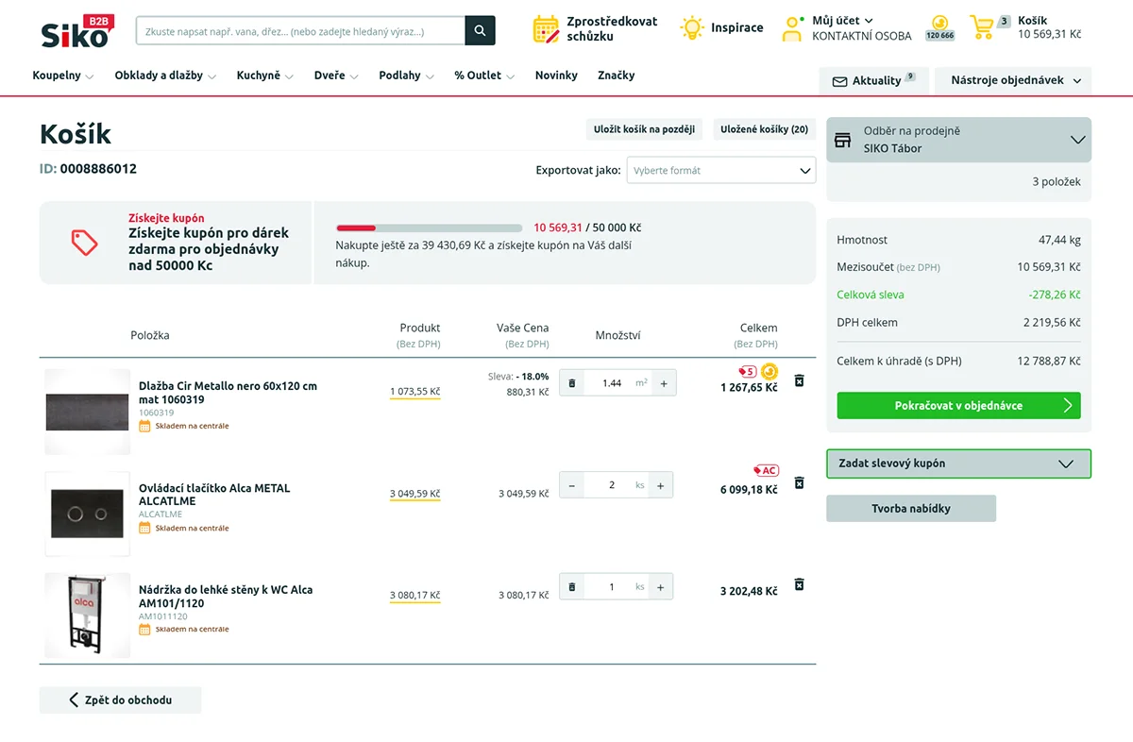Click the store pickup shop icon
Viewport: 1133px width, 742px height.
843,140
